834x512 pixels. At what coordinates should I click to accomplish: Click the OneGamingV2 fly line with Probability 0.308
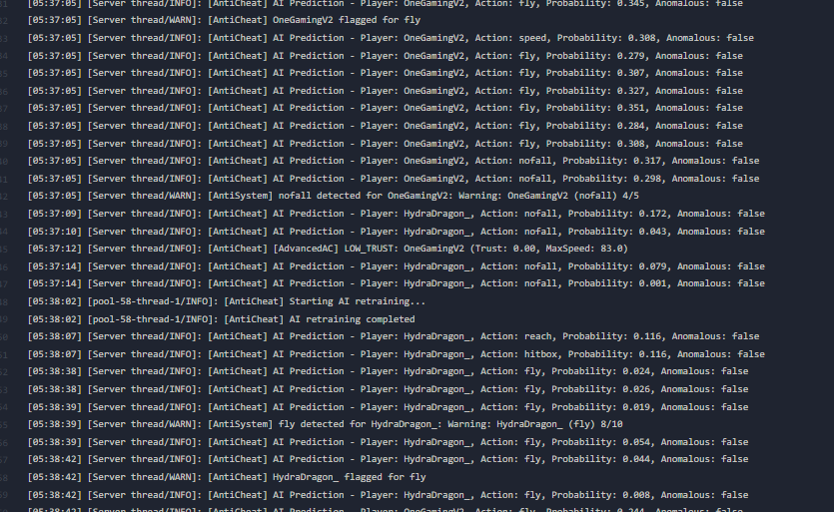(x=386, y=144)
